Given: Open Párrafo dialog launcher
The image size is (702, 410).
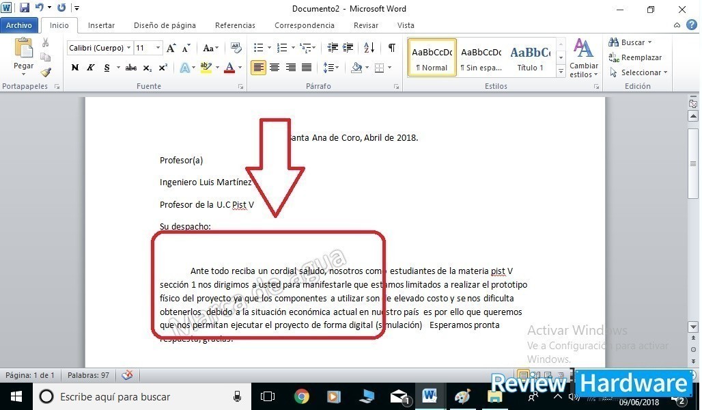Looking at the screenshot, I should click(x=396, y=87).
